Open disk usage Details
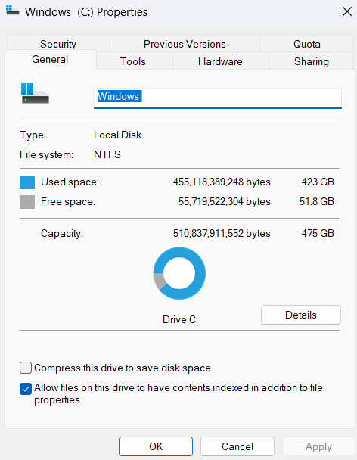 tap(301, 315)
